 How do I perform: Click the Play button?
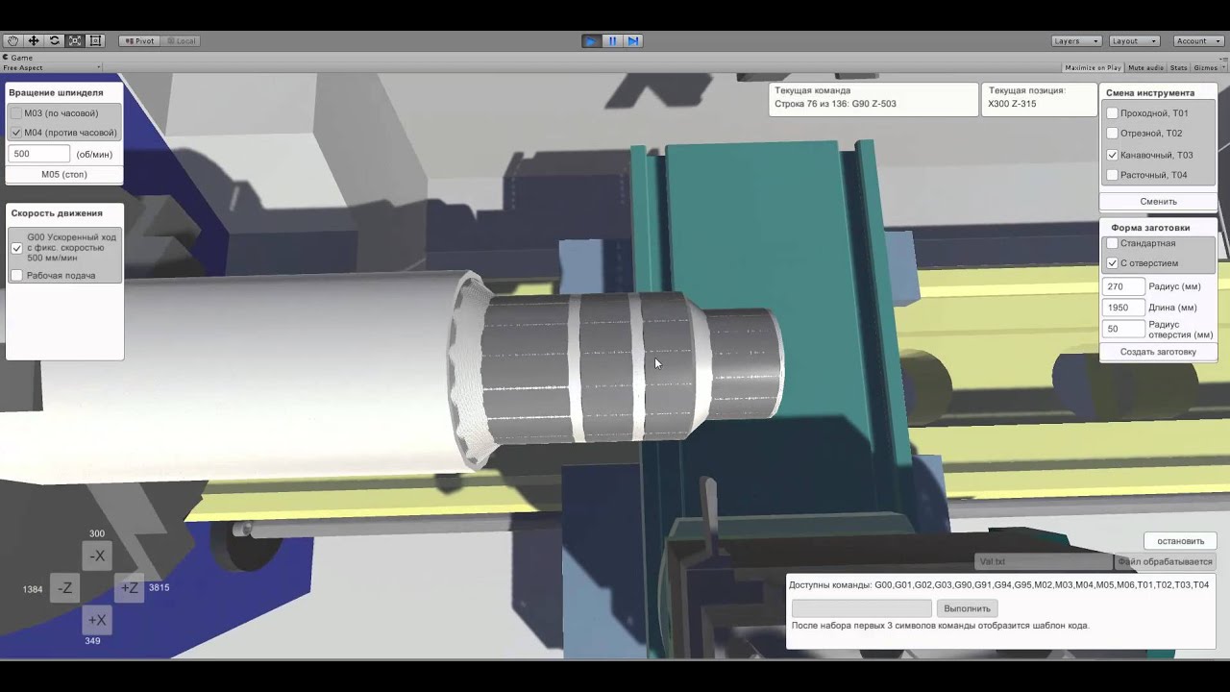click(592, 40)
